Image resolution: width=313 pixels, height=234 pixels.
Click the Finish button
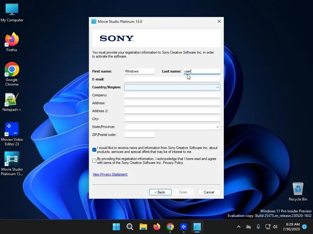point(183,192)
